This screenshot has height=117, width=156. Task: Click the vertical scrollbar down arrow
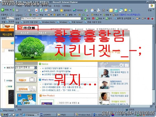pyautogui.click(x=153, y=104)
